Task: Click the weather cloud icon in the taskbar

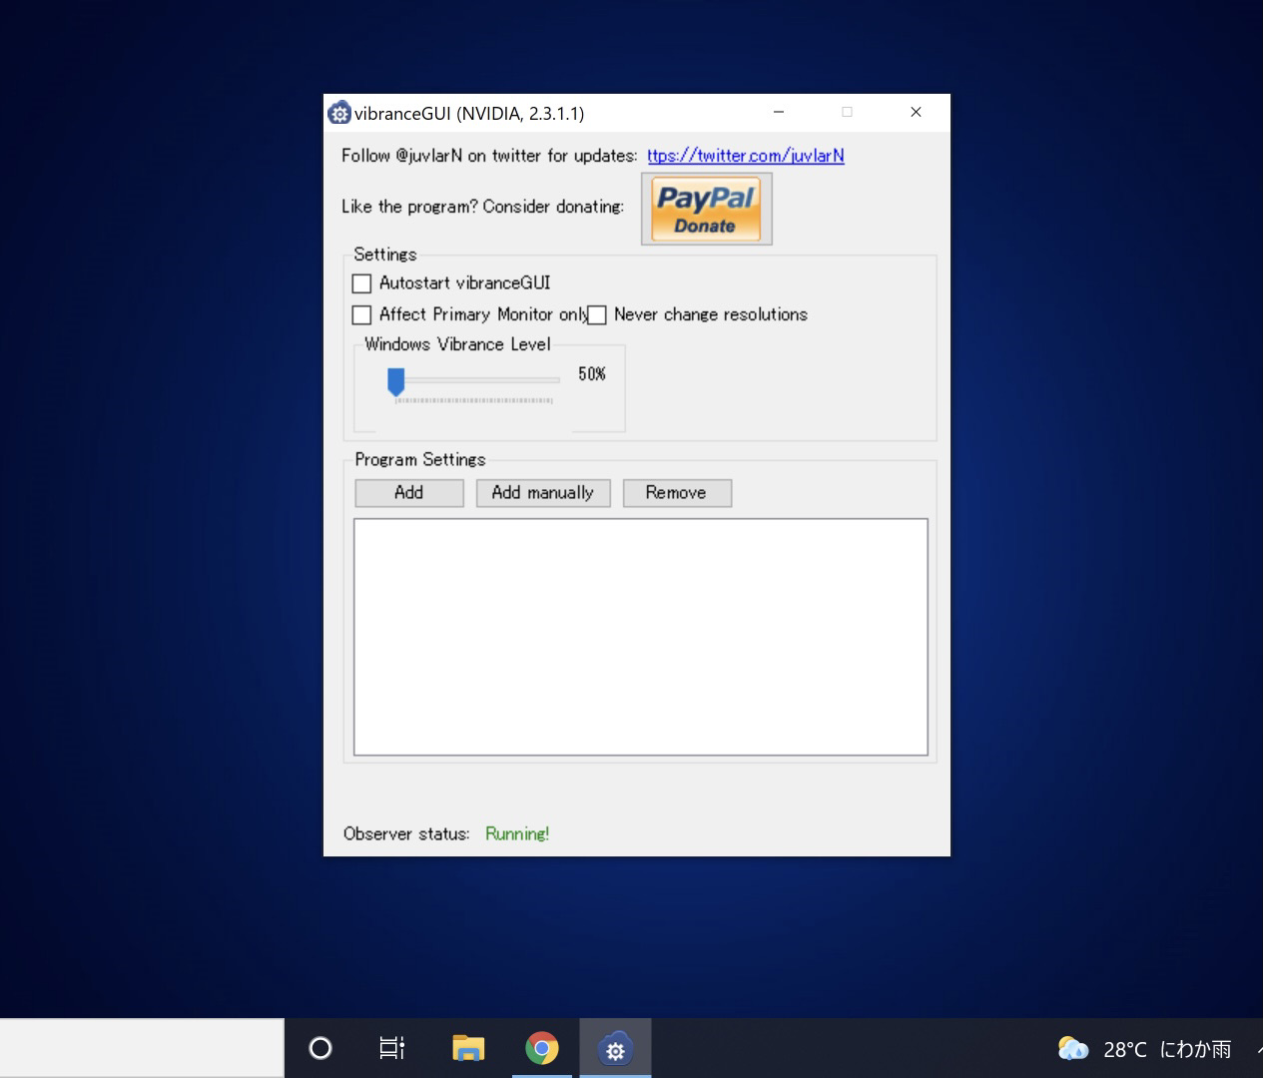Action: [1073, 1048]
